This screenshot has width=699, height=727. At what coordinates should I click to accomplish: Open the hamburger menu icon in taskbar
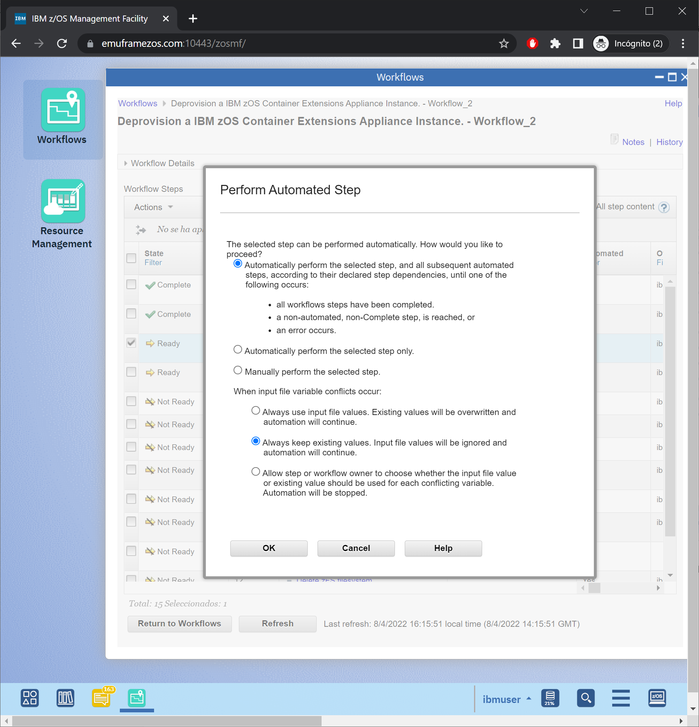click(x=621, y=698)
